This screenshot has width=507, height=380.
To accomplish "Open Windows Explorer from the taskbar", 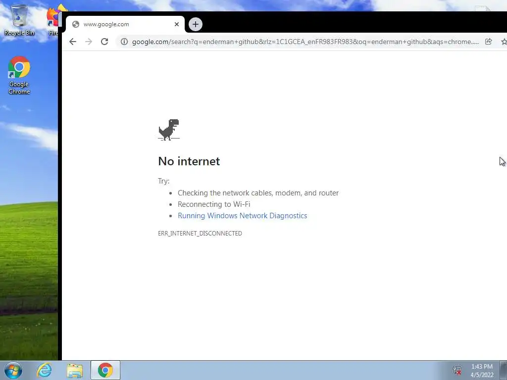I will pos(75,370).
